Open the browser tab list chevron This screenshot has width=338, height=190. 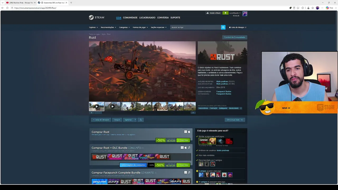tap(2, 3)
